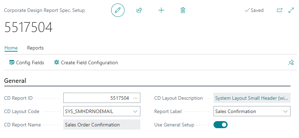This screenshot has width=299, height=138.
Task: Create a new record with plus icon
Action: (x=161, y=10)
